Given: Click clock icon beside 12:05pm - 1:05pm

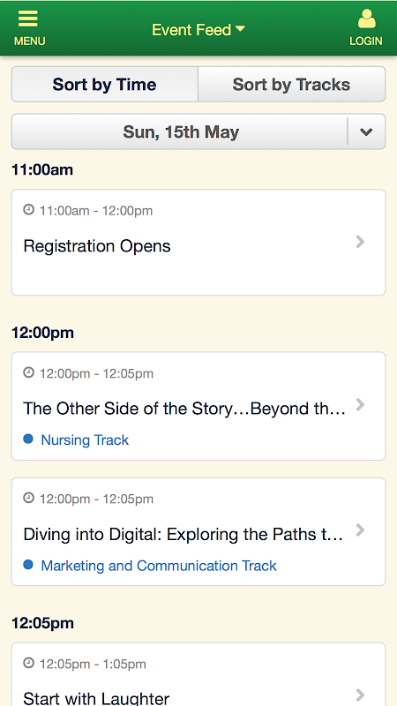Looking at the screenshot, I should click(x=29, y=664).
